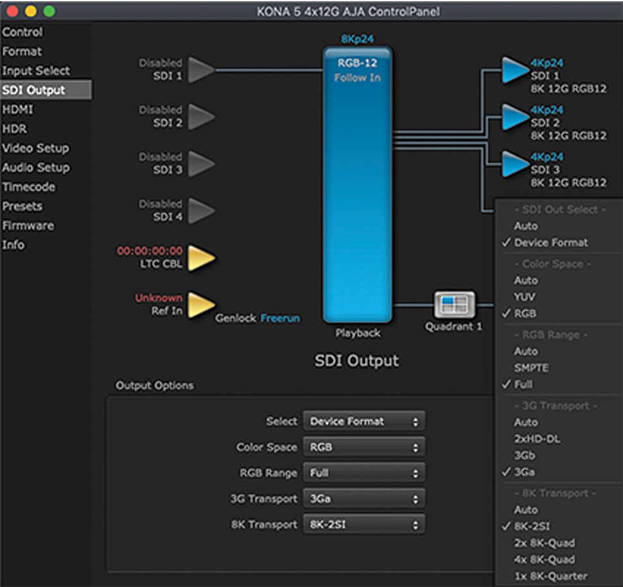Click the disabled SDI 4 input triangle icon
The width and height of the screenshot is (623, 587).
click(200, 211)
